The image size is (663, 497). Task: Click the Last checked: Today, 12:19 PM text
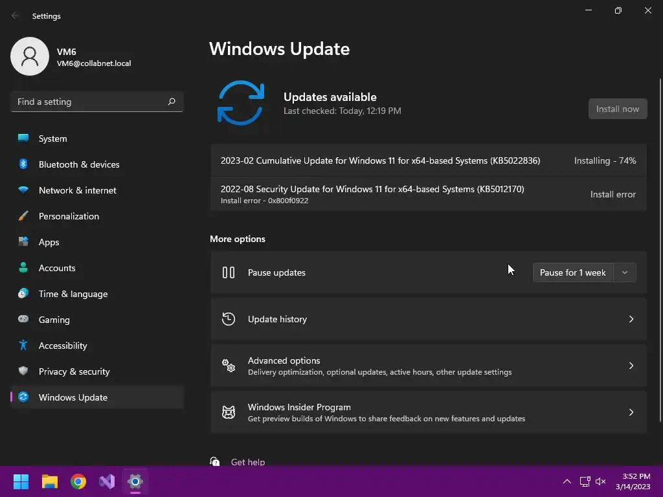coord(342,111)
